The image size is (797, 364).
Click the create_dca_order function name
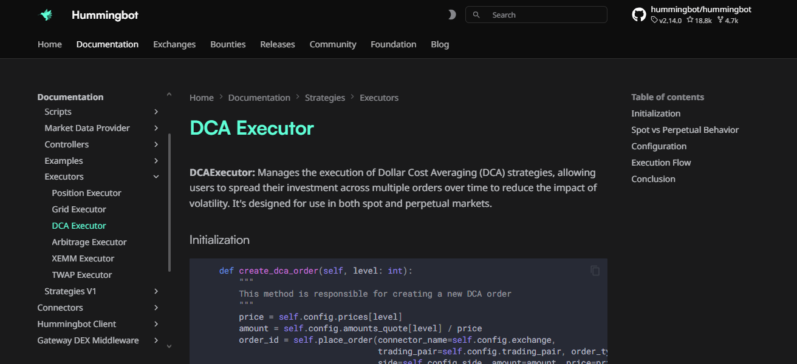279,271
